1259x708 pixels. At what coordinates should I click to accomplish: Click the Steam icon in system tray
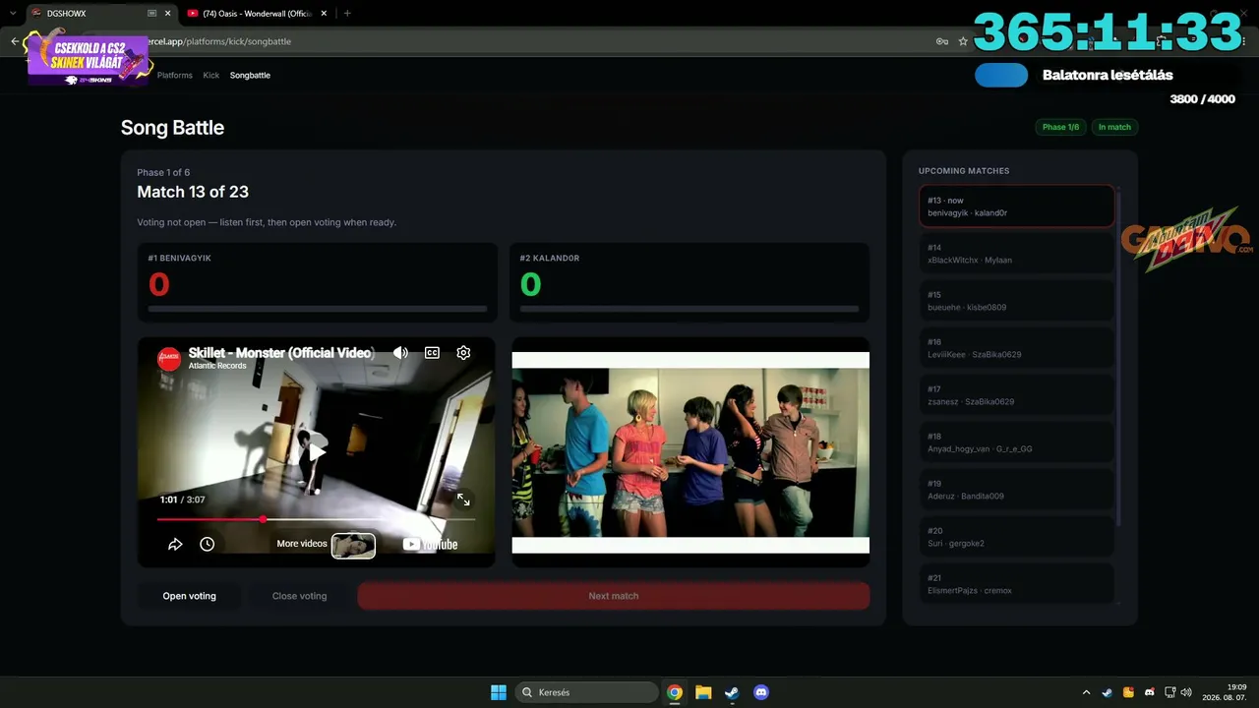pyautogui.click(x=1108, y=692)
